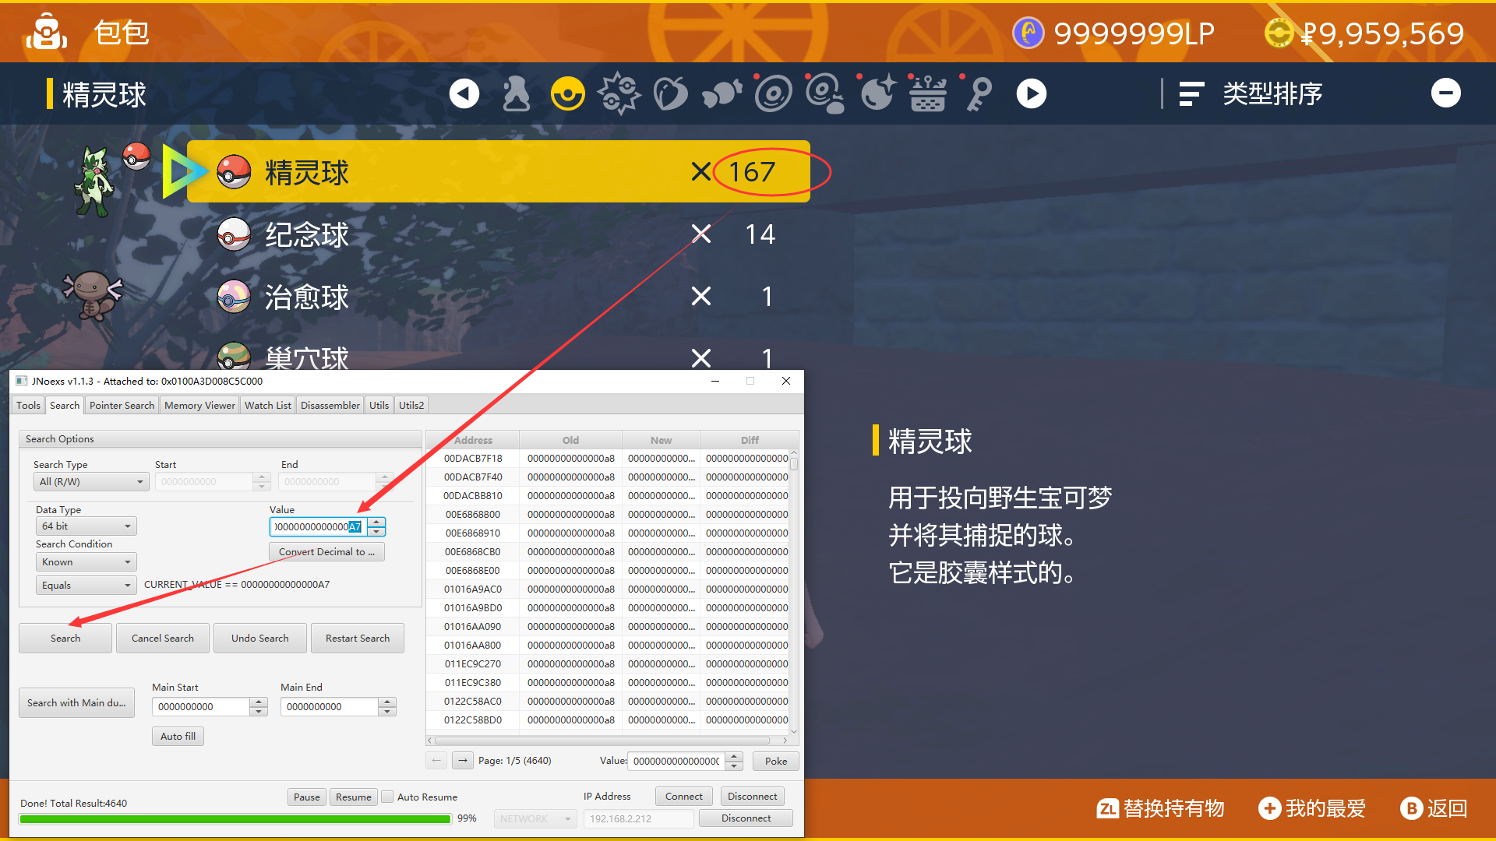This screenshot has width=1496, height=841.
Task: Click the Poke value spinner arrows
Action: [x=734, y=761]
